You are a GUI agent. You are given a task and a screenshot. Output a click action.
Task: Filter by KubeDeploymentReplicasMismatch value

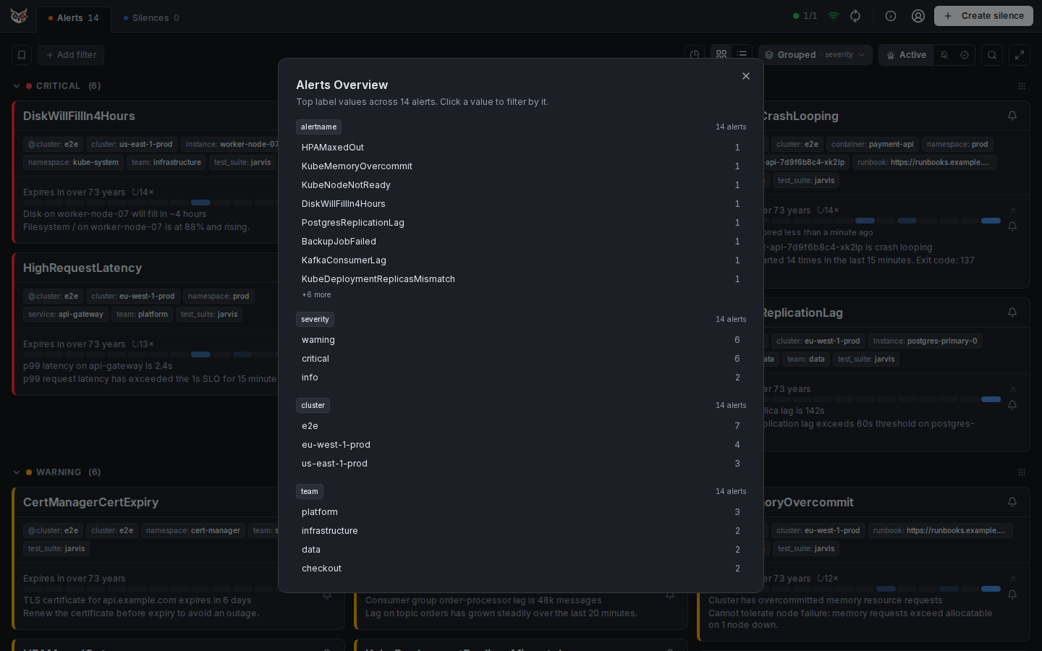[x=521, y=279]
